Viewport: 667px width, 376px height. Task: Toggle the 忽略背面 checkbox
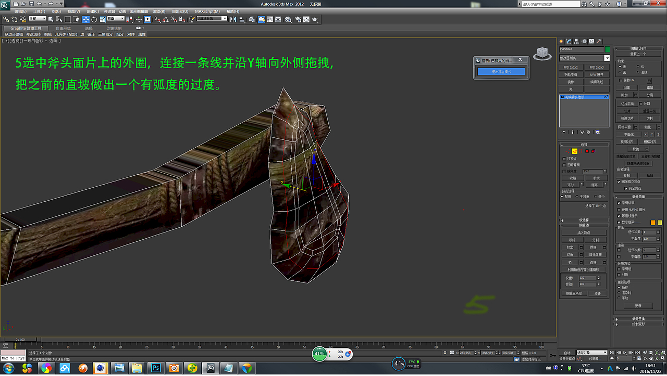pyautogui.click(x=564, y=165)
